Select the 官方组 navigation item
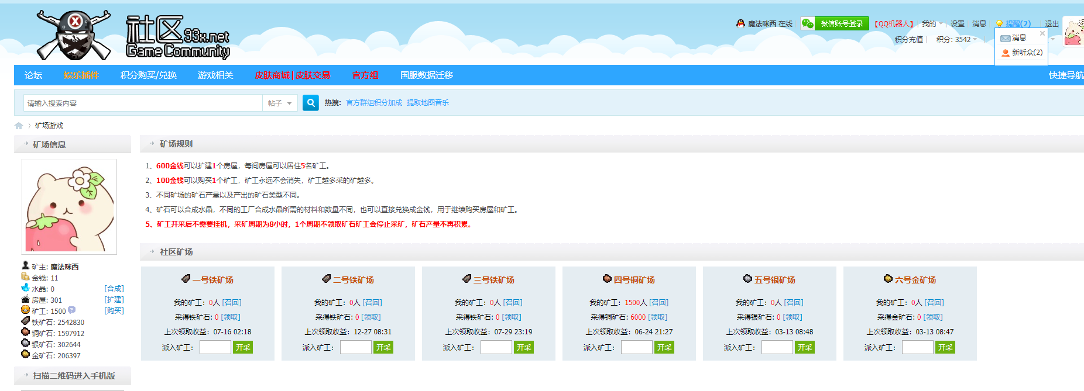 tap(365, 75)
